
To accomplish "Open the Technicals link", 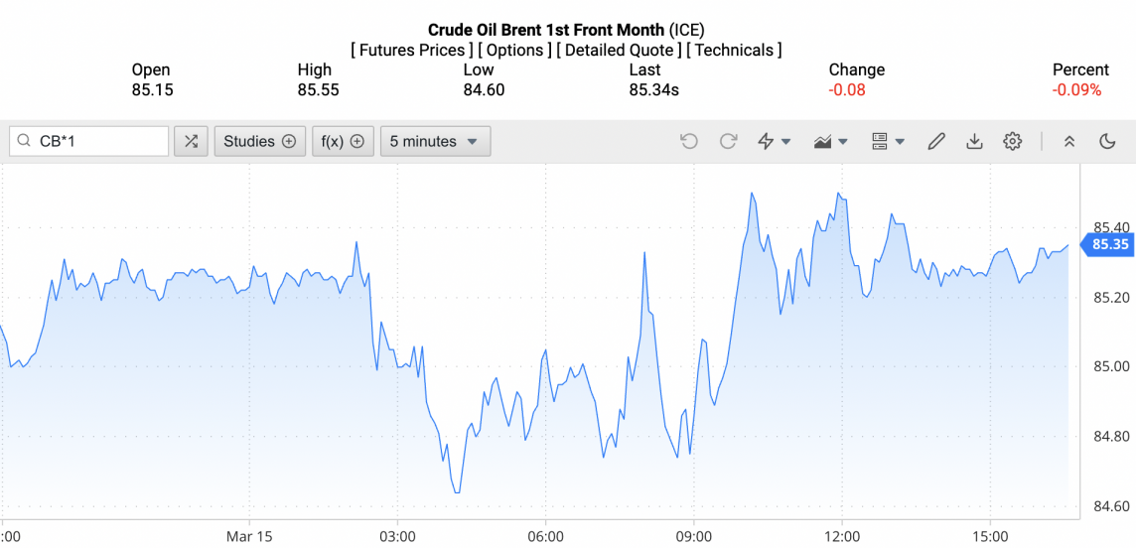I will point(734,50).
